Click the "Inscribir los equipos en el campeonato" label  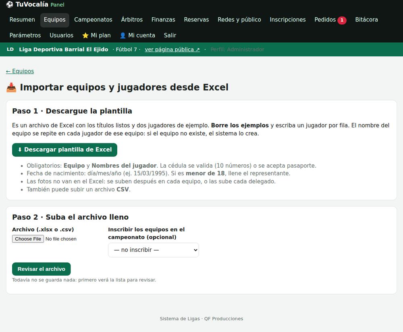tap(146, 233)
